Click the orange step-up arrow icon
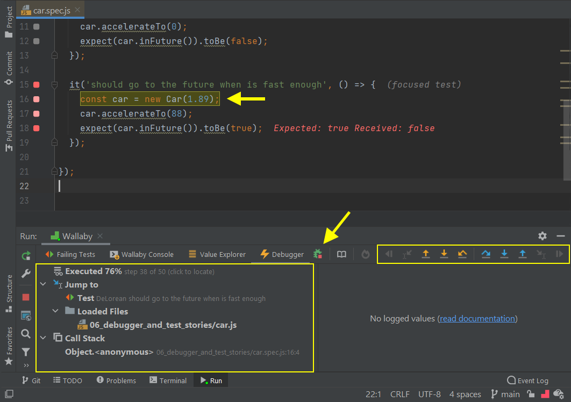Viewport: 571px width, 402px height. [x=425, y=254]
